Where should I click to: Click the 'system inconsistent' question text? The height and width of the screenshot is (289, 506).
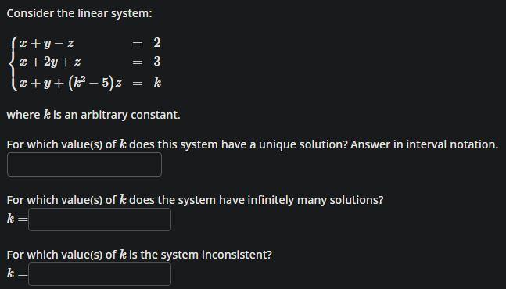point(139,255)
